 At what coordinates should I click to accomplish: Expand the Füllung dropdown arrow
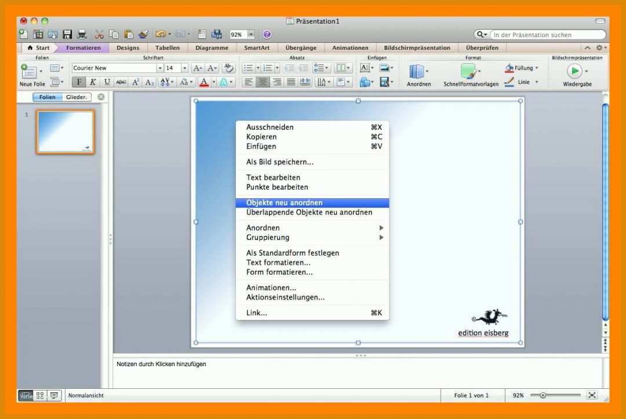tap(537, 68)
